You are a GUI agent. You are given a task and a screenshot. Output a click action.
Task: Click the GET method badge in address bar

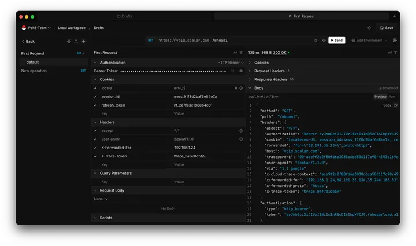click(151, 41)
